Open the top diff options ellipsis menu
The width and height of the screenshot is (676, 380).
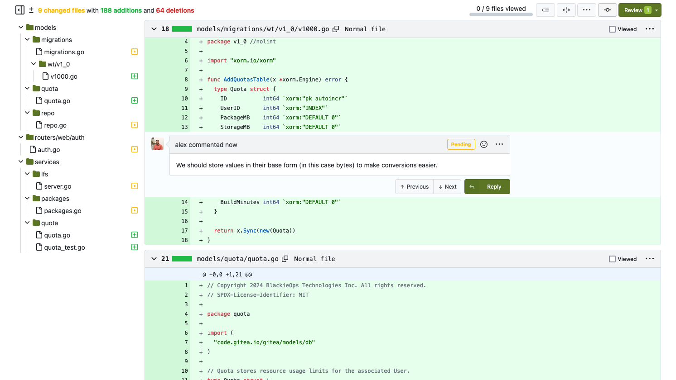click(587, 10)
